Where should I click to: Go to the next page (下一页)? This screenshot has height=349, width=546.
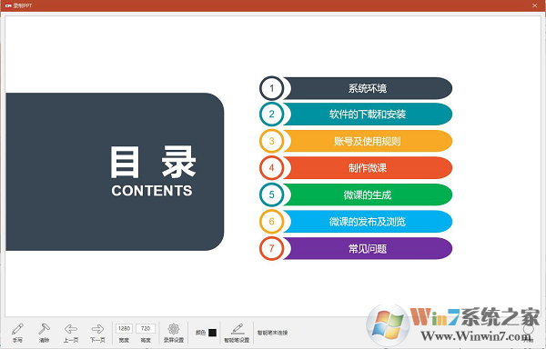[97, 333]
